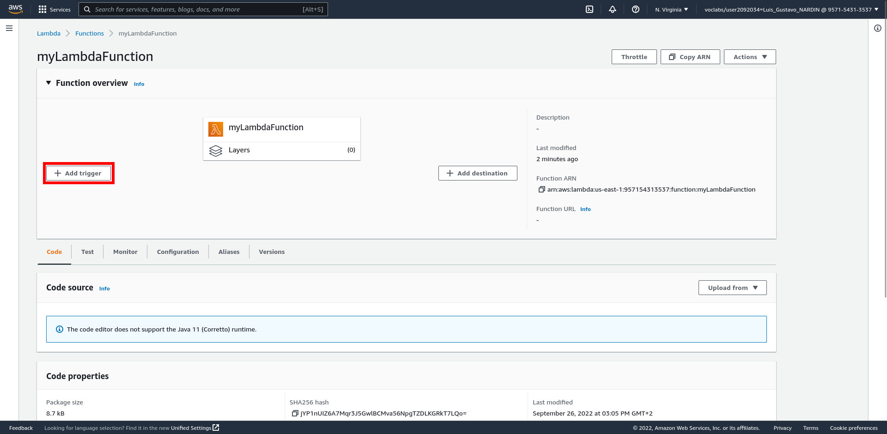The image size is (887, 434).
Task: Copy the Function ARN with copy icon
Action: (541, 189)
